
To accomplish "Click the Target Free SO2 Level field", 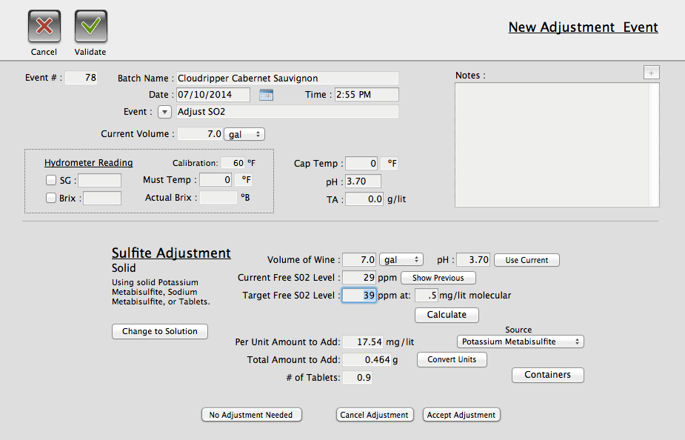I will tap(359, 296).
